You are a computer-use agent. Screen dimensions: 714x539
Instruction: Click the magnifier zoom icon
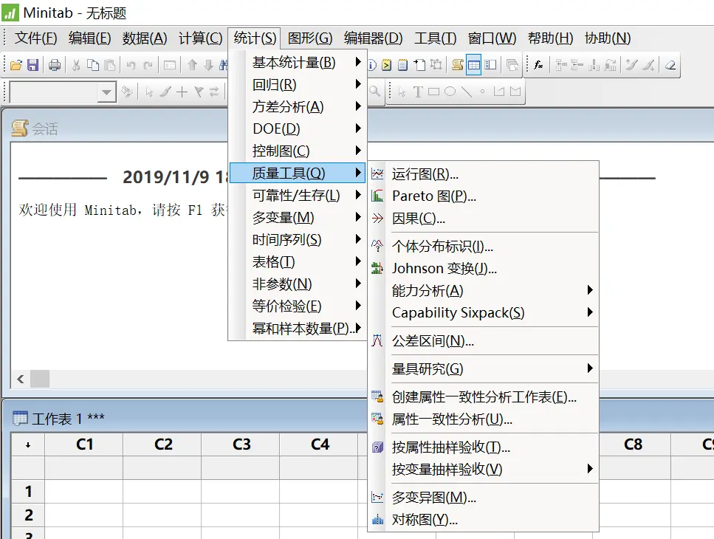coord(375,92)
